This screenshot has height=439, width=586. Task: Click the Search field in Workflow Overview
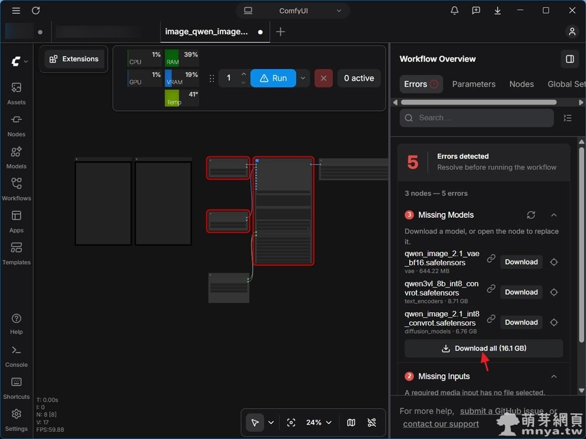coord(477,118)
